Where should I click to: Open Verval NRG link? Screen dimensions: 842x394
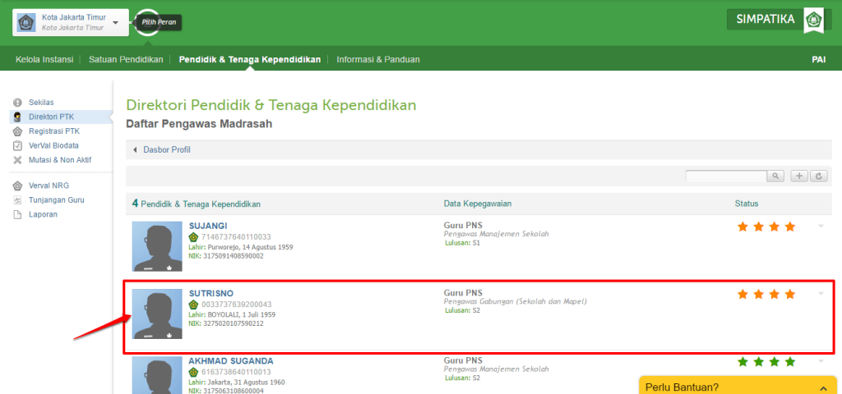(x=49, y=186)
